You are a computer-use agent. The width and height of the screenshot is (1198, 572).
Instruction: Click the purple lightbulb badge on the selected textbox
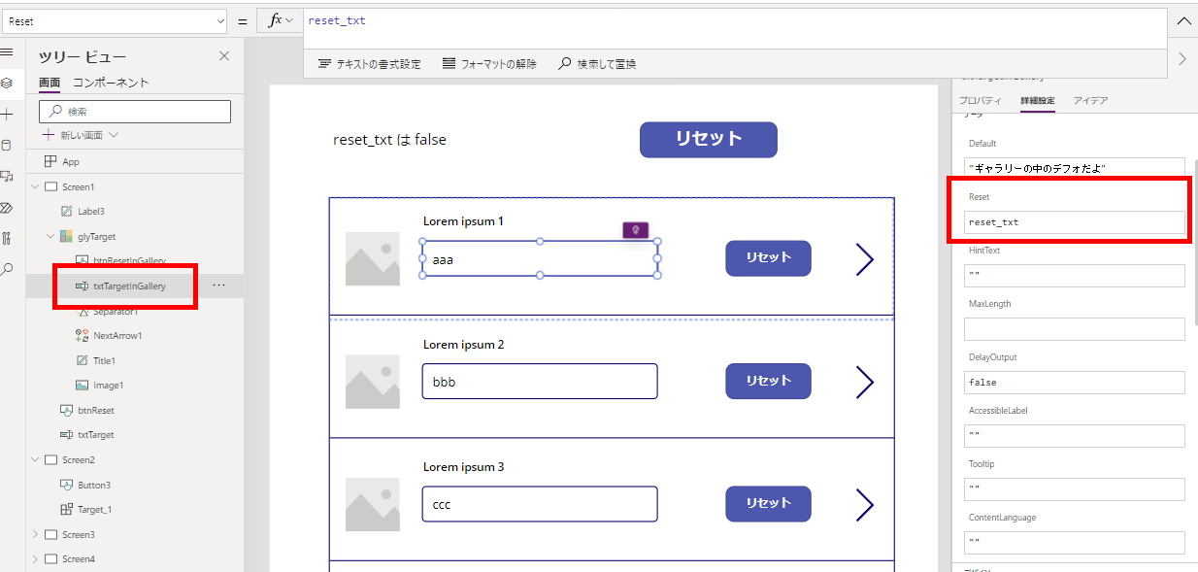[636, 230]
